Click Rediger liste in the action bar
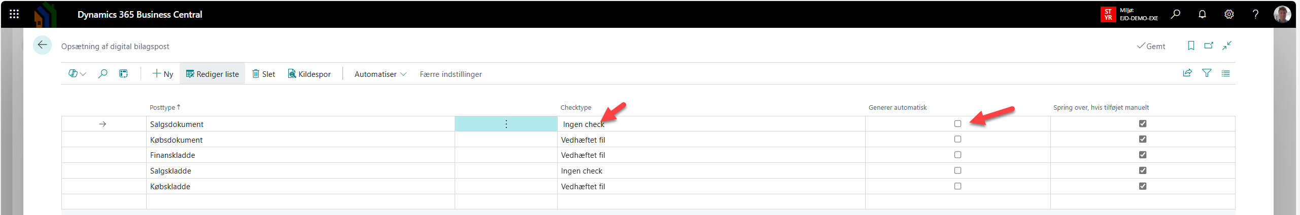This screenshot has width=1300, height=215. click(x=212, y=74)
